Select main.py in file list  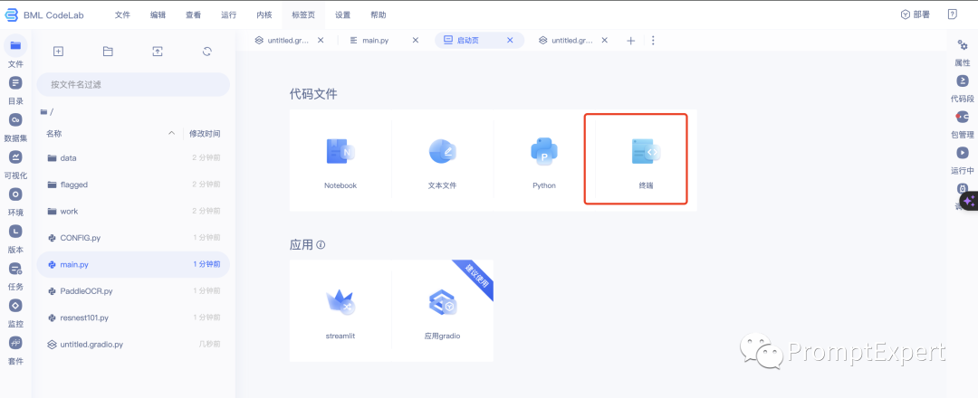[133, 265]
